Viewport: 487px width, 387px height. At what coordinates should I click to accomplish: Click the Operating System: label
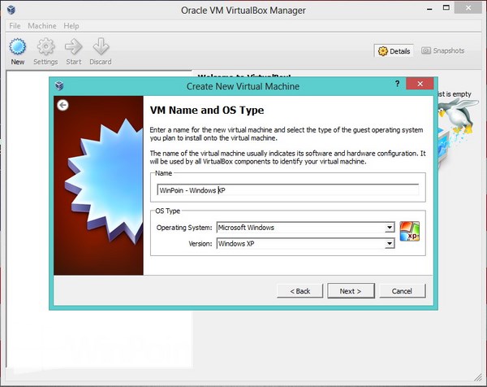[x=184, y=228]
